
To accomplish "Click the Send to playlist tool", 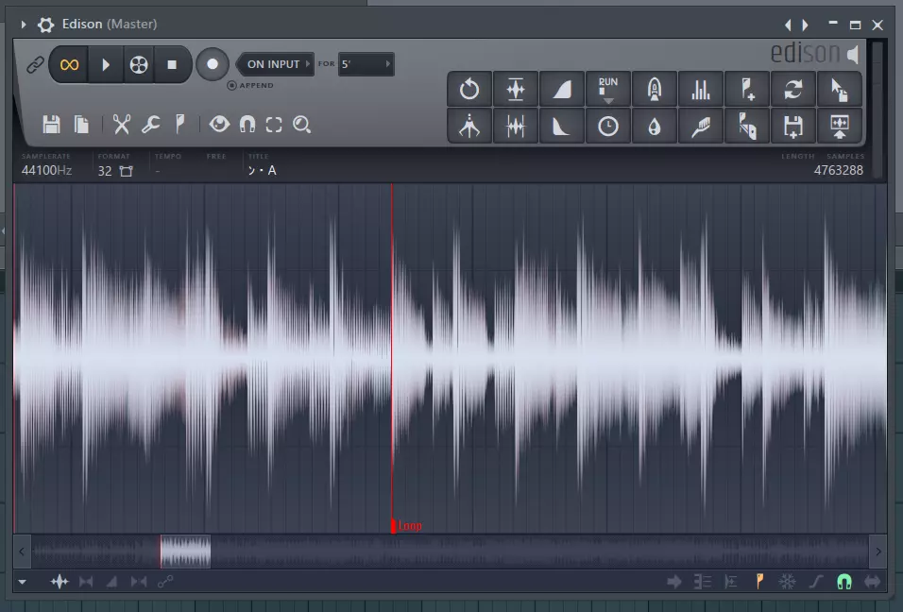I will (839, 127).
